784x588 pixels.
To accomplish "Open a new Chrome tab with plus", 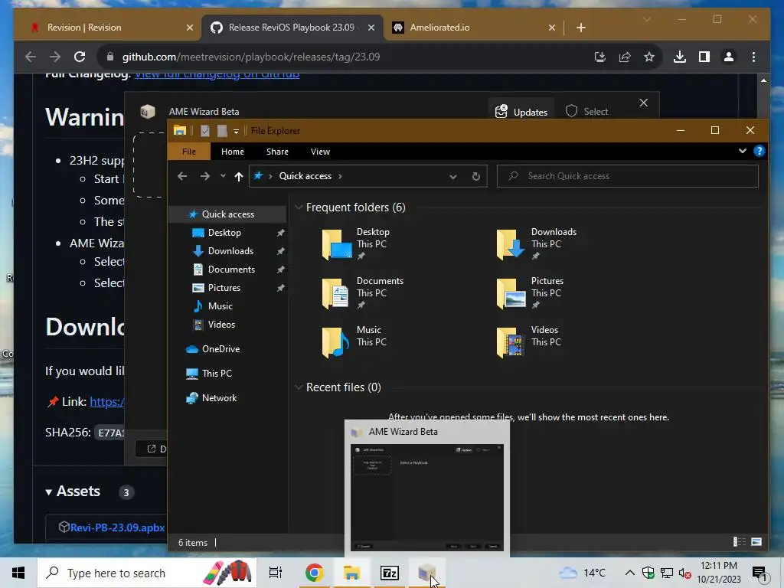I will click(x=581, y=28).
